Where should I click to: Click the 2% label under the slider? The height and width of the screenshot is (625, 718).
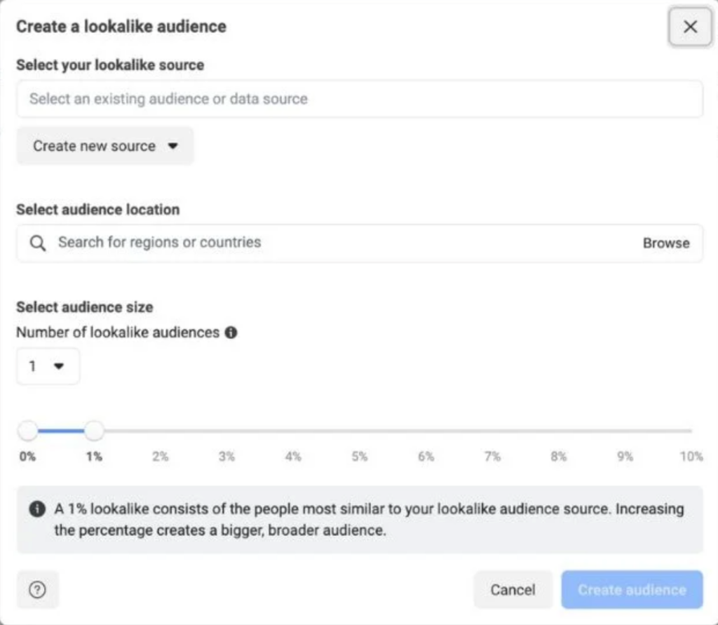click(161, 456)
